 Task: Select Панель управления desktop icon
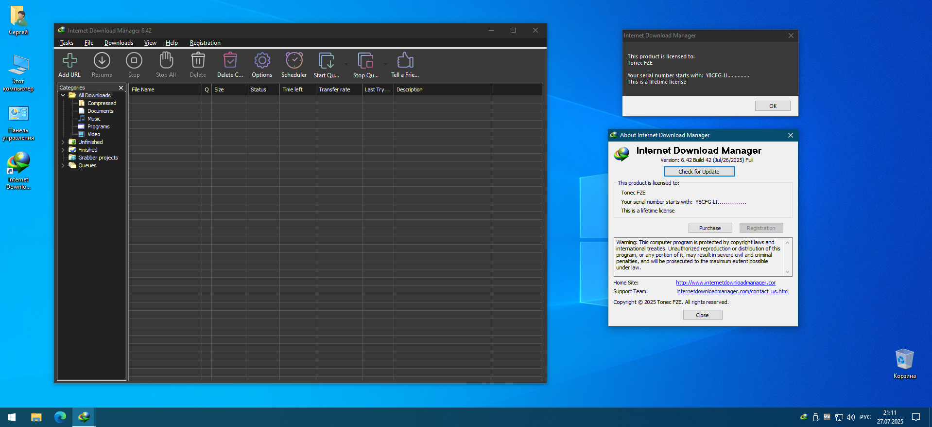[18, 123]
